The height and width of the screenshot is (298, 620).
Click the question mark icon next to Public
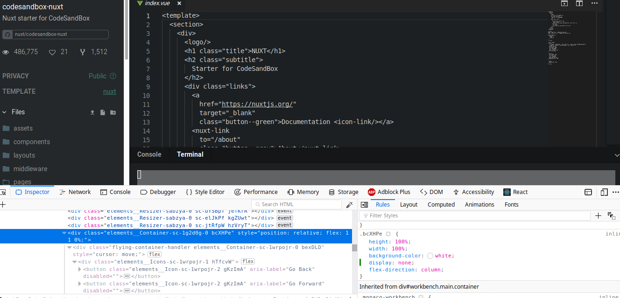coord(113,76)
